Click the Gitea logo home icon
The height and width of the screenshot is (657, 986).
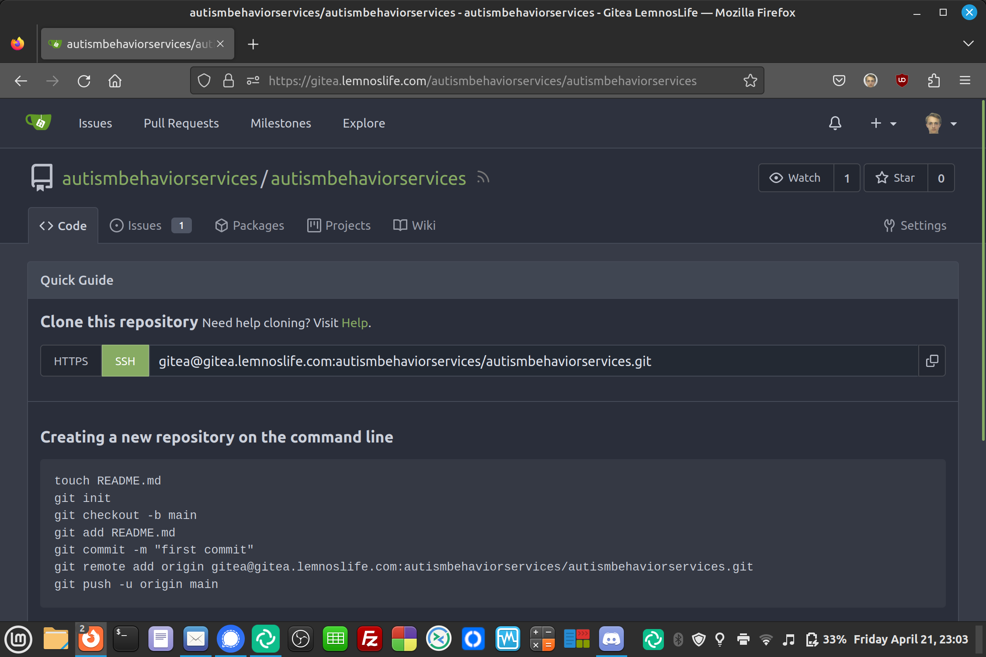point(38,123)
